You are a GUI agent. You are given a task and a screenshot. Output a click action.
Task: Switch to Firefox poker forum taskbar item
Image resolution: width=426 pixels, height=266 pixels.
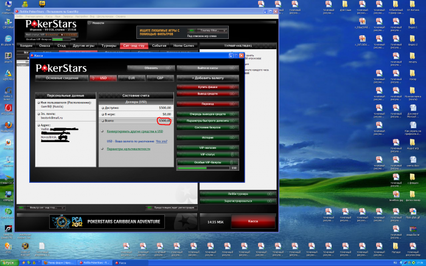coord(59,263)
